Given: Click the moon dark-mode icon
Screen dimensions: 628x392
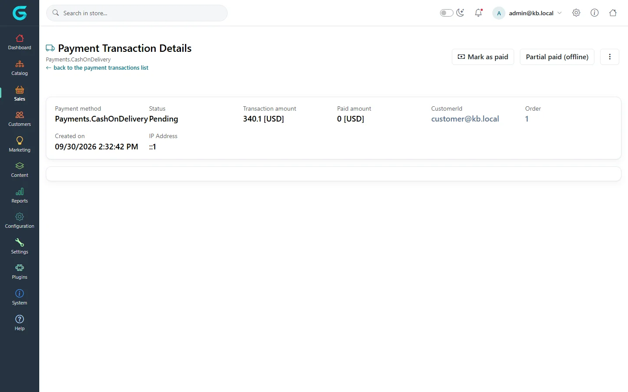Looking at the screenshot, I should coord(461,13).
